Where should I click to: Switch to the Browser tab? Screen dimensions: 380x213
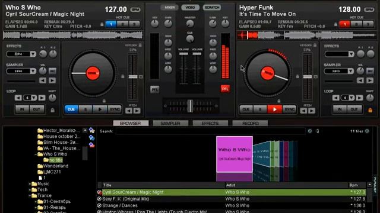pyautogui.click(x=131, y=123)
